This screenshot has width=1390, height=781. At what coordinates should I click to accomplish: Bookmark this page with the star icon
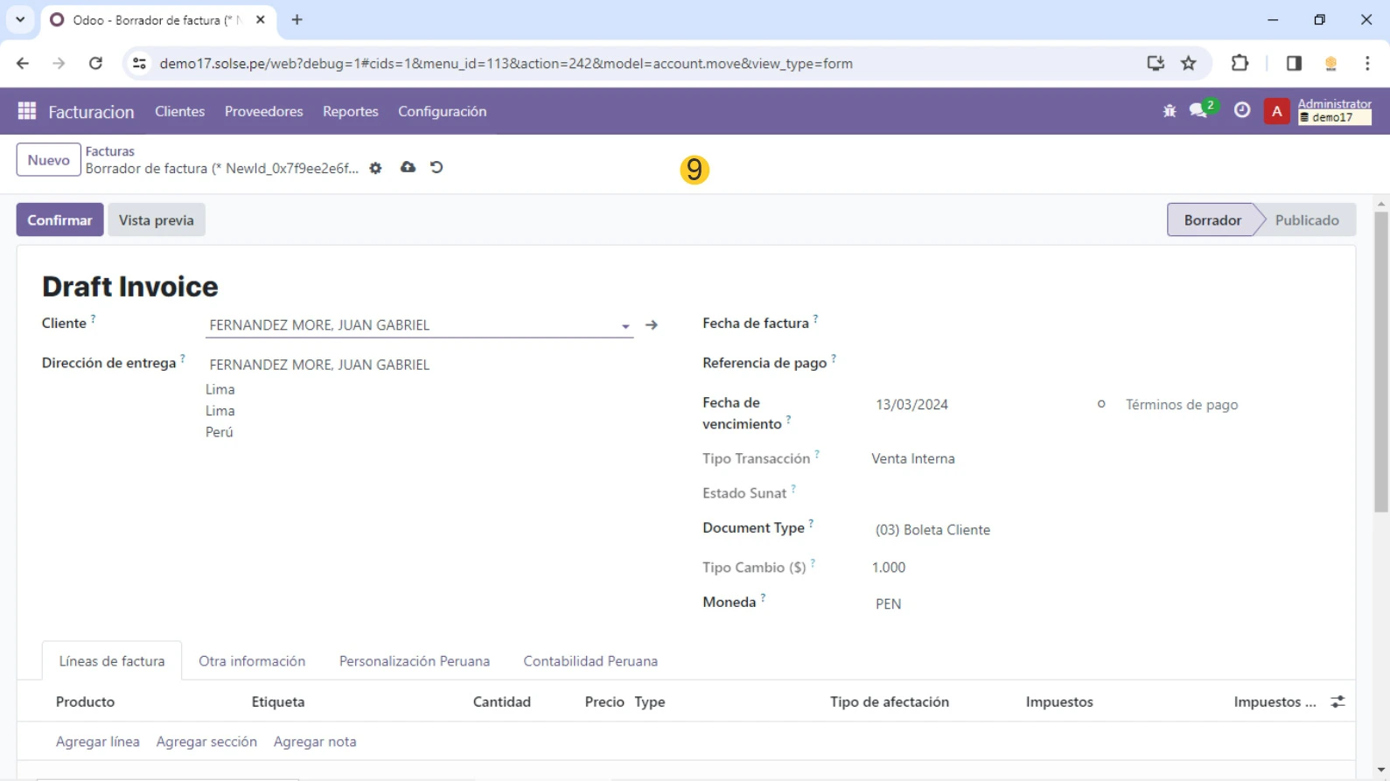[x=1188, y=63]
